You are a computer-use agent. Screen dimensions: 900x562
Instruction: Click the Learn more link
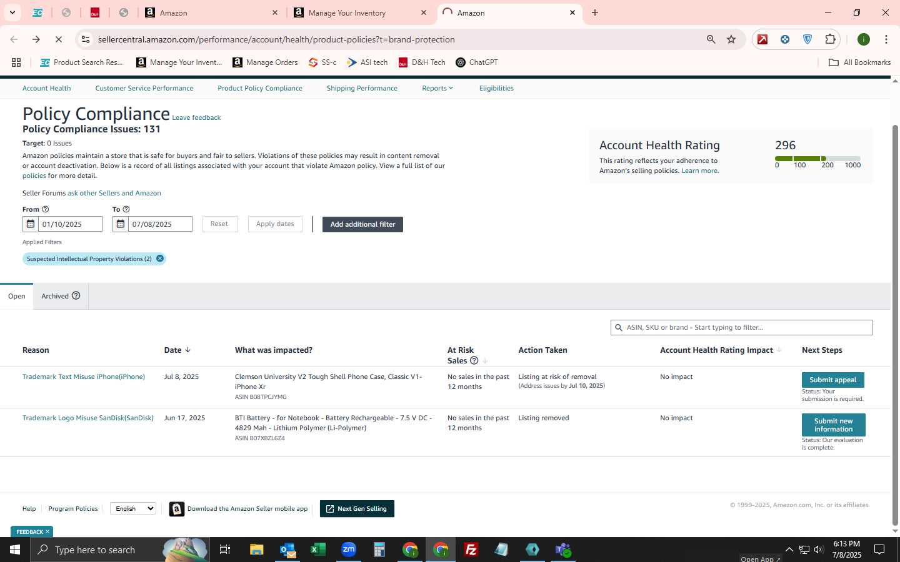[x=699, y=170]
